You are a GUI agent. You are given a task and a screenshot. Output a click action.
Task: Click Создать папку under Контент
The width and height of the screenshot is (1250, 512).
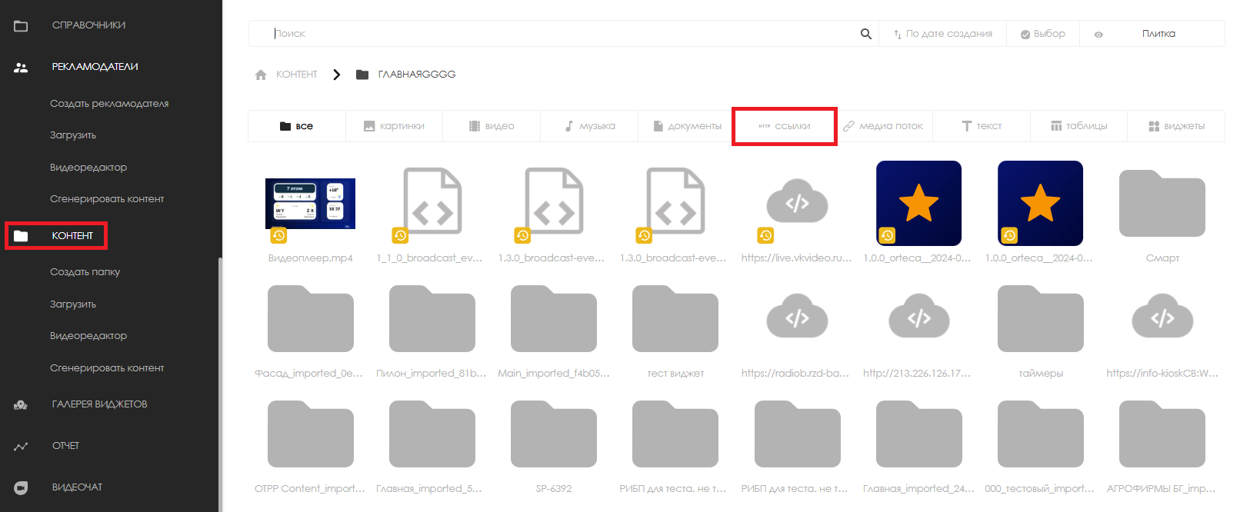(x=85, y=272)
